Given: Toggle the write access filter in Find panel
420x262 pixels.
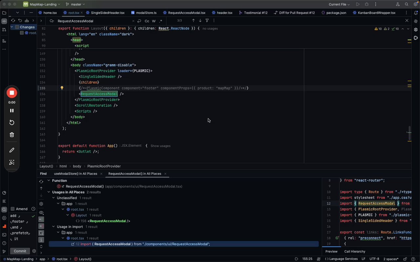Looking at the screenshot, I should [x=41, y=226].
